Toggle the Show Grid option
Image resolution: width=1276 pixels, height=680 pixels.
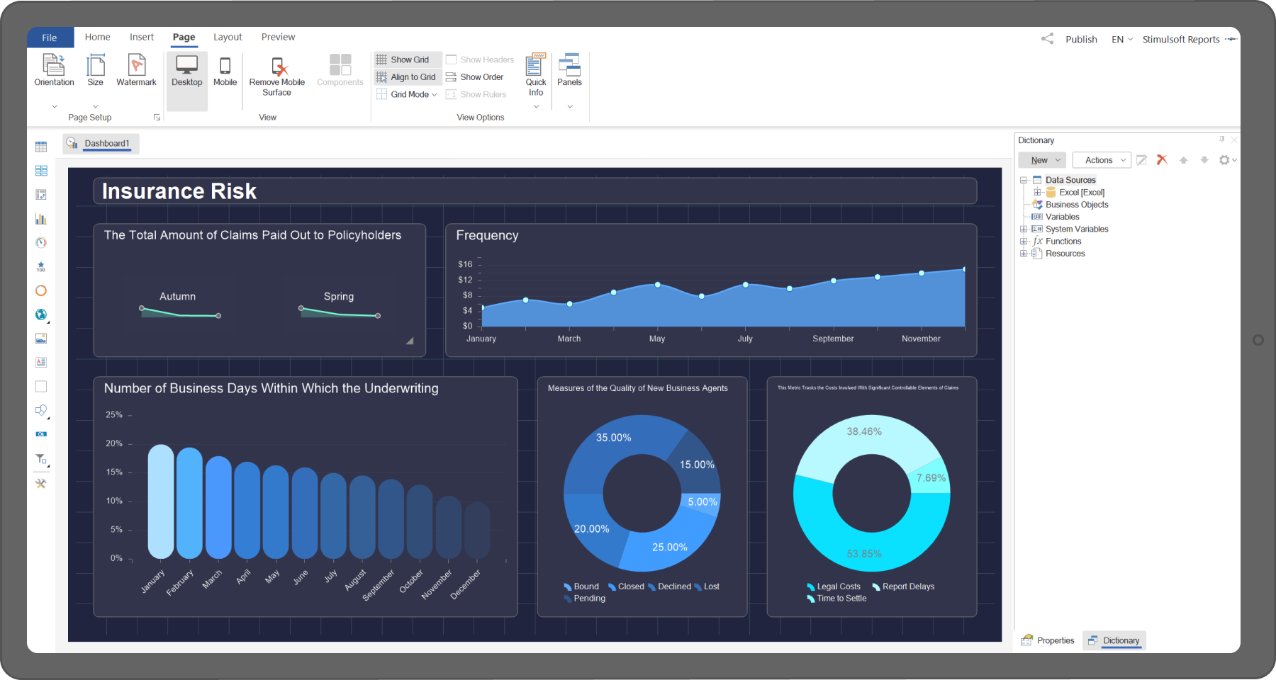click(408, 59)
